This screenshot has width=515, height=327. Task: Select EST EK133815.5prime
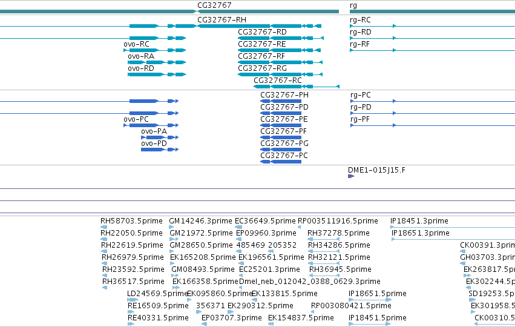pyautogui.click(x=254, y=300)
